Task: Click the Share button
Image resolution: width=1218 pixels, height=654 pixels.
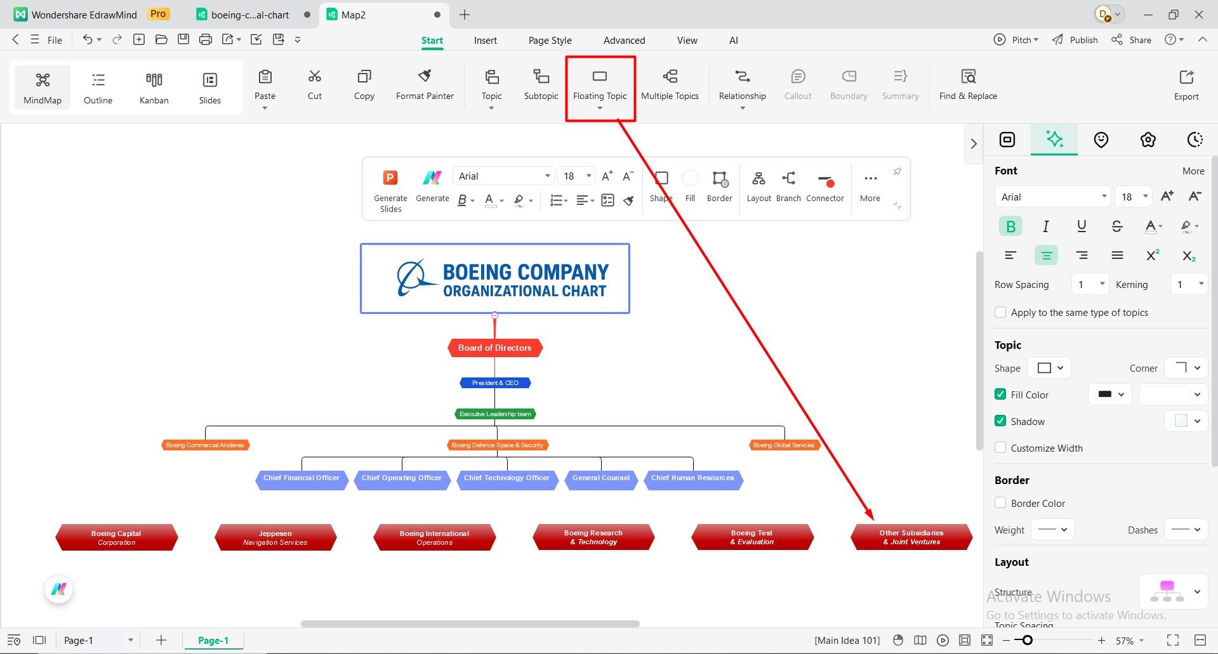Action: tap(1131, 39)
